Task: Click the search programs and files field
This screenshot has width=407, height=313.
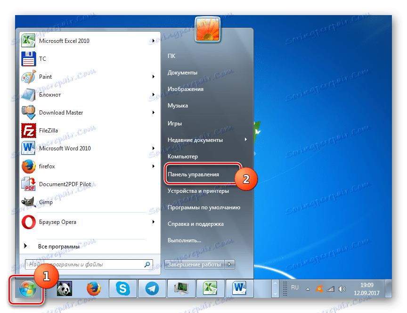Action: [x=89, y=264]
